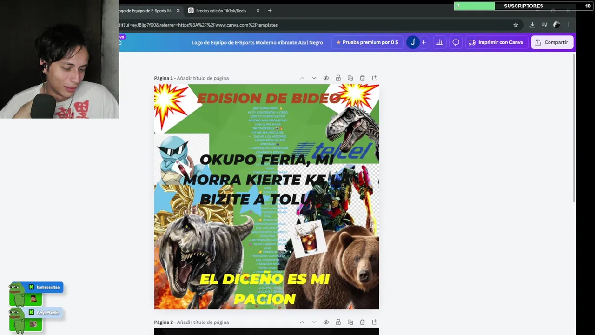Duplicate page 1
The image size is (595, 335).
coord(350,78)
